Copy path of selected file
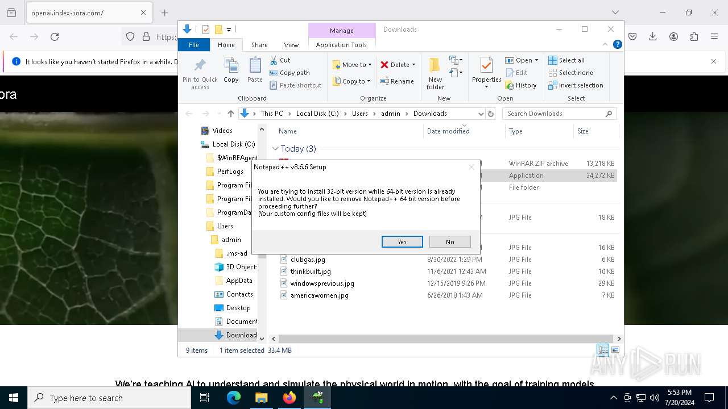 tap(289, 73)
